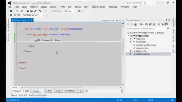The height and width of the screenshot is (102, 182).
Task: Select the <form#form1> tag navigator button
Action: (70, 91)
